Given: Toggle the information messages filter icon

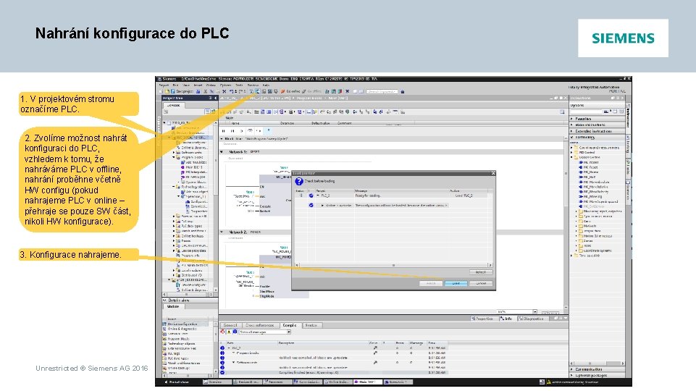Looking at the screenshot, I should pos(235,332).
